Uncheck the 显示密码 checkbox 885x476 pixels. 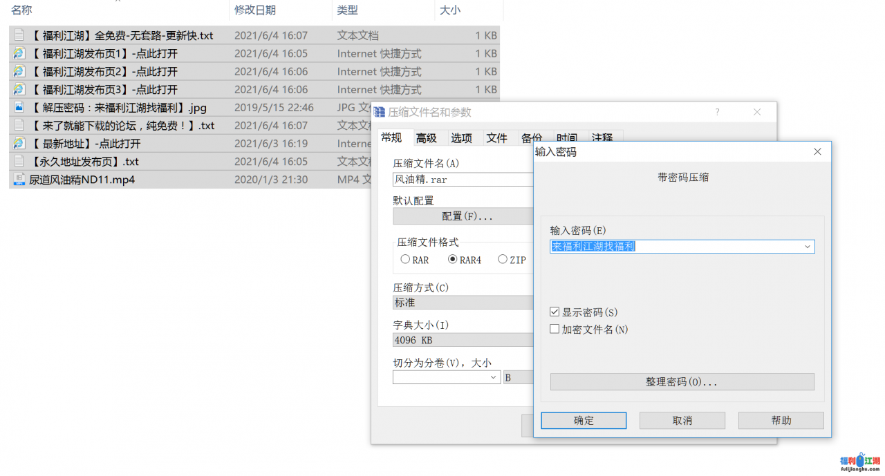coord(555,312)
